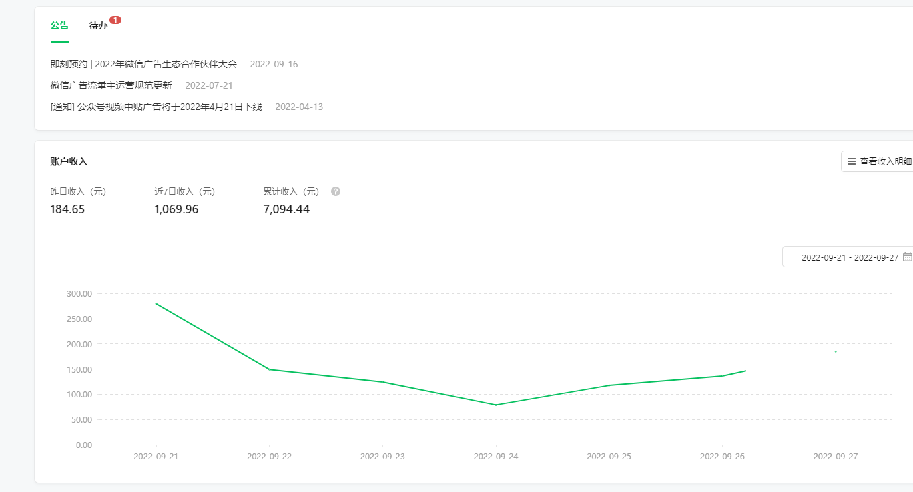Click the 累计收入 value 7,094.44
This screenshot has width=913, height=492.
[286, 209]
